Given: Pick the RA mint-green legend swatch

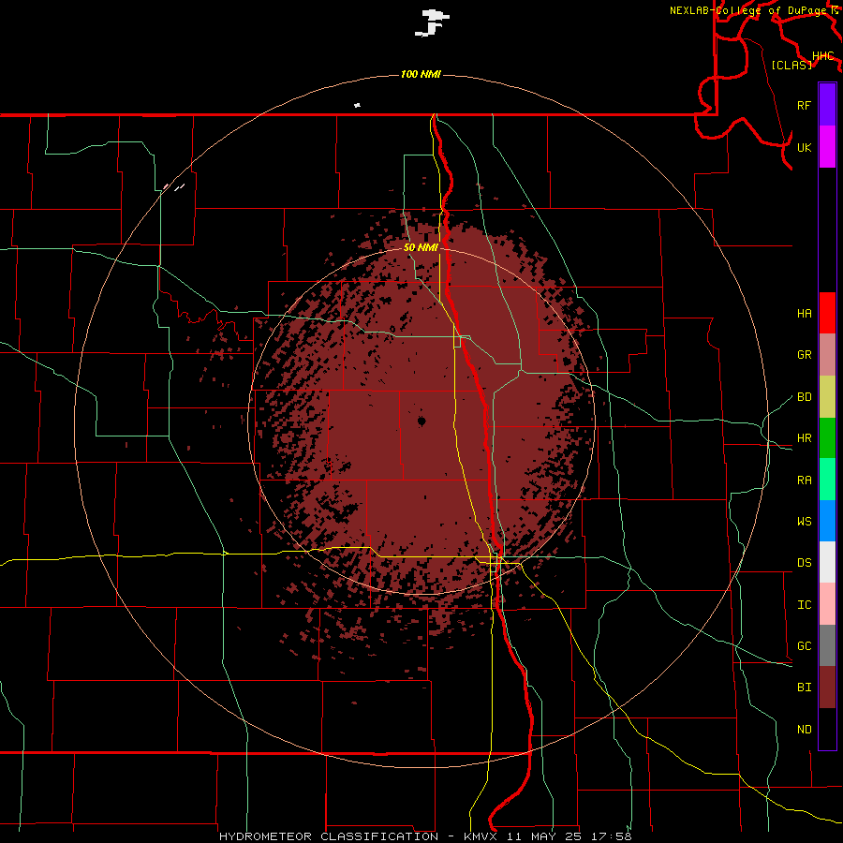Looking at the screenshot, I should (x=827, y=480).
